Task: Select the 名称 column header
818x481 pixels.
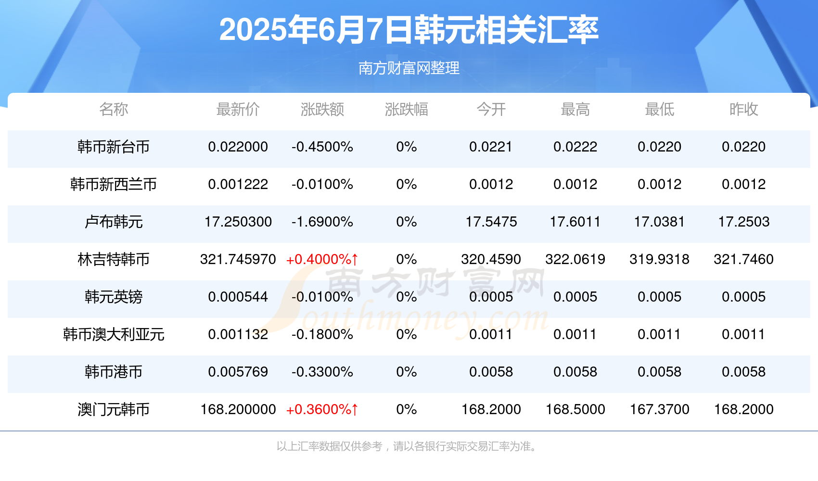Action: click(x=114, y=109)
